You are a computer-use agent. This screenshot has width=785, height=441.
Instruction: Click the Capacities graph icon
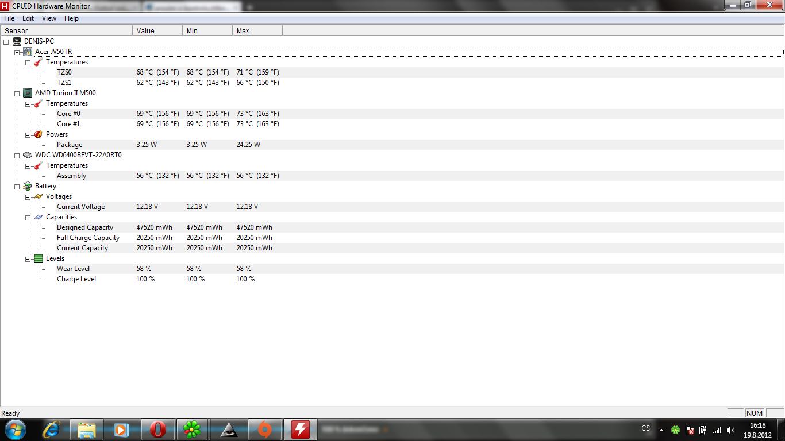pyautogui.click(x=39, y=217)
